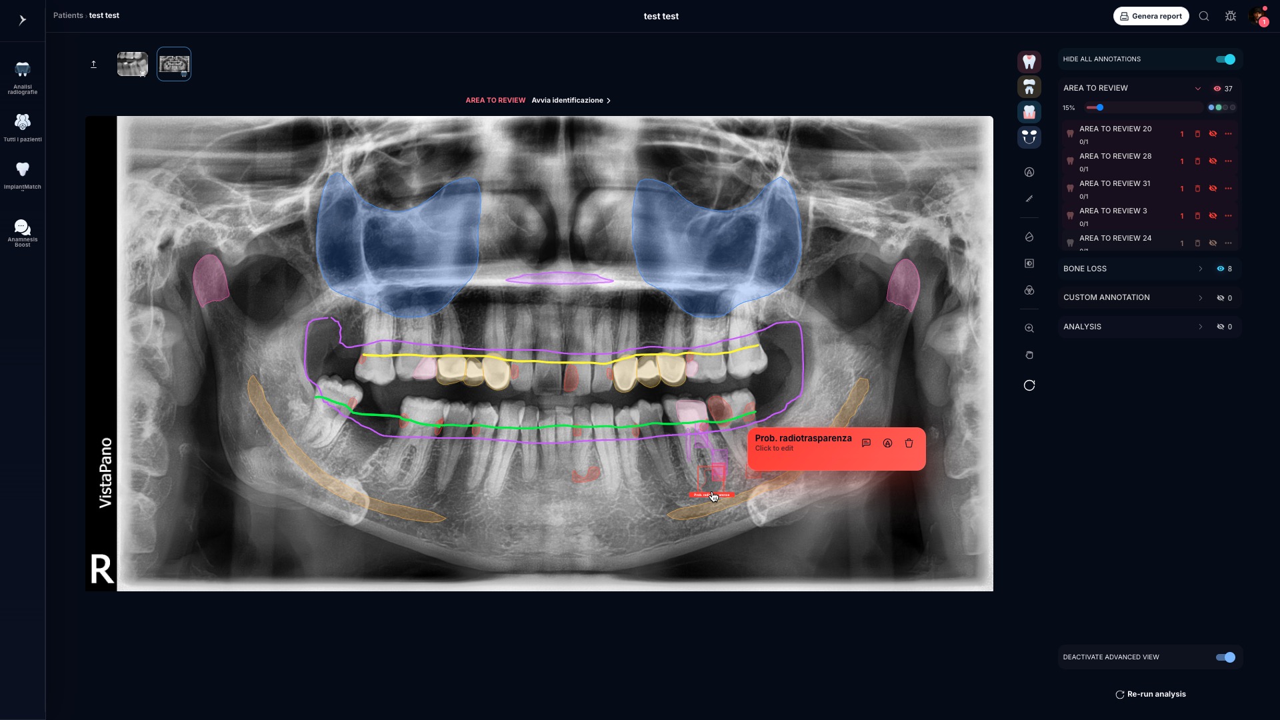Collapse the Area to Review section
The width and height of the screenshot is (1280, 720).
point(1198,89)
